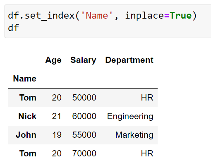
Task: Click the age value 19
Action: (x=57, y=135)
